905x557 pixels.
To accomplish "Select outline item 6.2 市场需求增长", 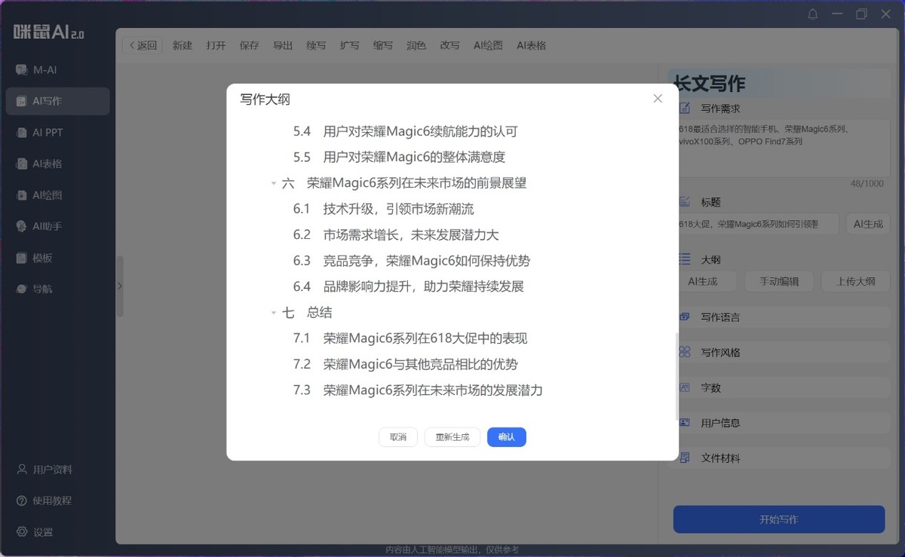I will click(396, 235).
